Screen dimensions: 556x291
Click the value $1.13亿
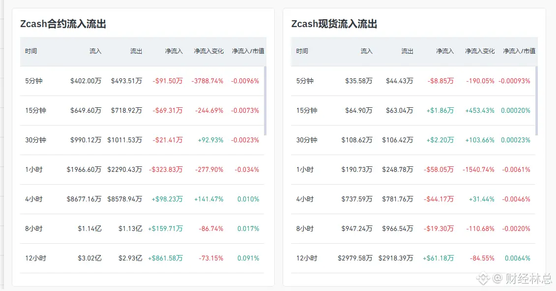130,228
